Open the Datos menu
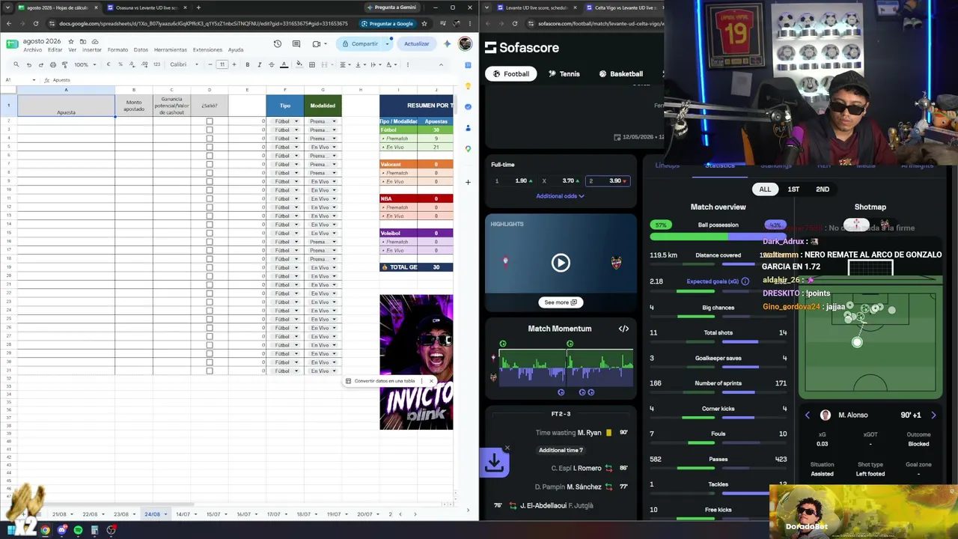Viewport: 958px width, 539px height. [x=141, y=50]
